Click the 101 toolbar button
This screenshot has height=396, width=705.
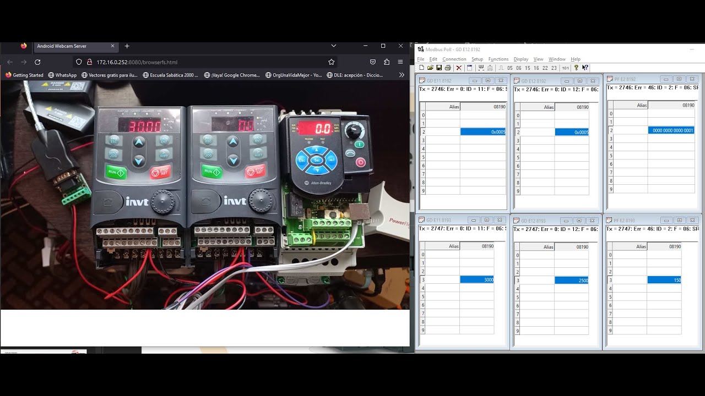point(566,68)
